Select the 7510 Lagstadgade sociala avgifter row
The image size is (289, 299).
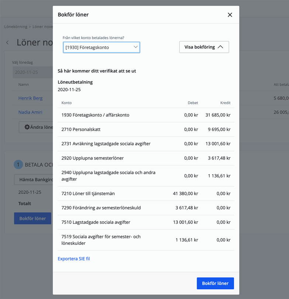point(146,222)
